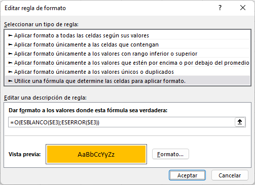Click 'Dar formato a los valores donde esta fórmula sea verdadera' label

coord(88,110)
